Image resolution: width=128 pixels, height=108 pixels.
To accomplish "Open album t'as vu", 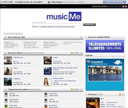I will pyautogui.click(x=15, y=61).
